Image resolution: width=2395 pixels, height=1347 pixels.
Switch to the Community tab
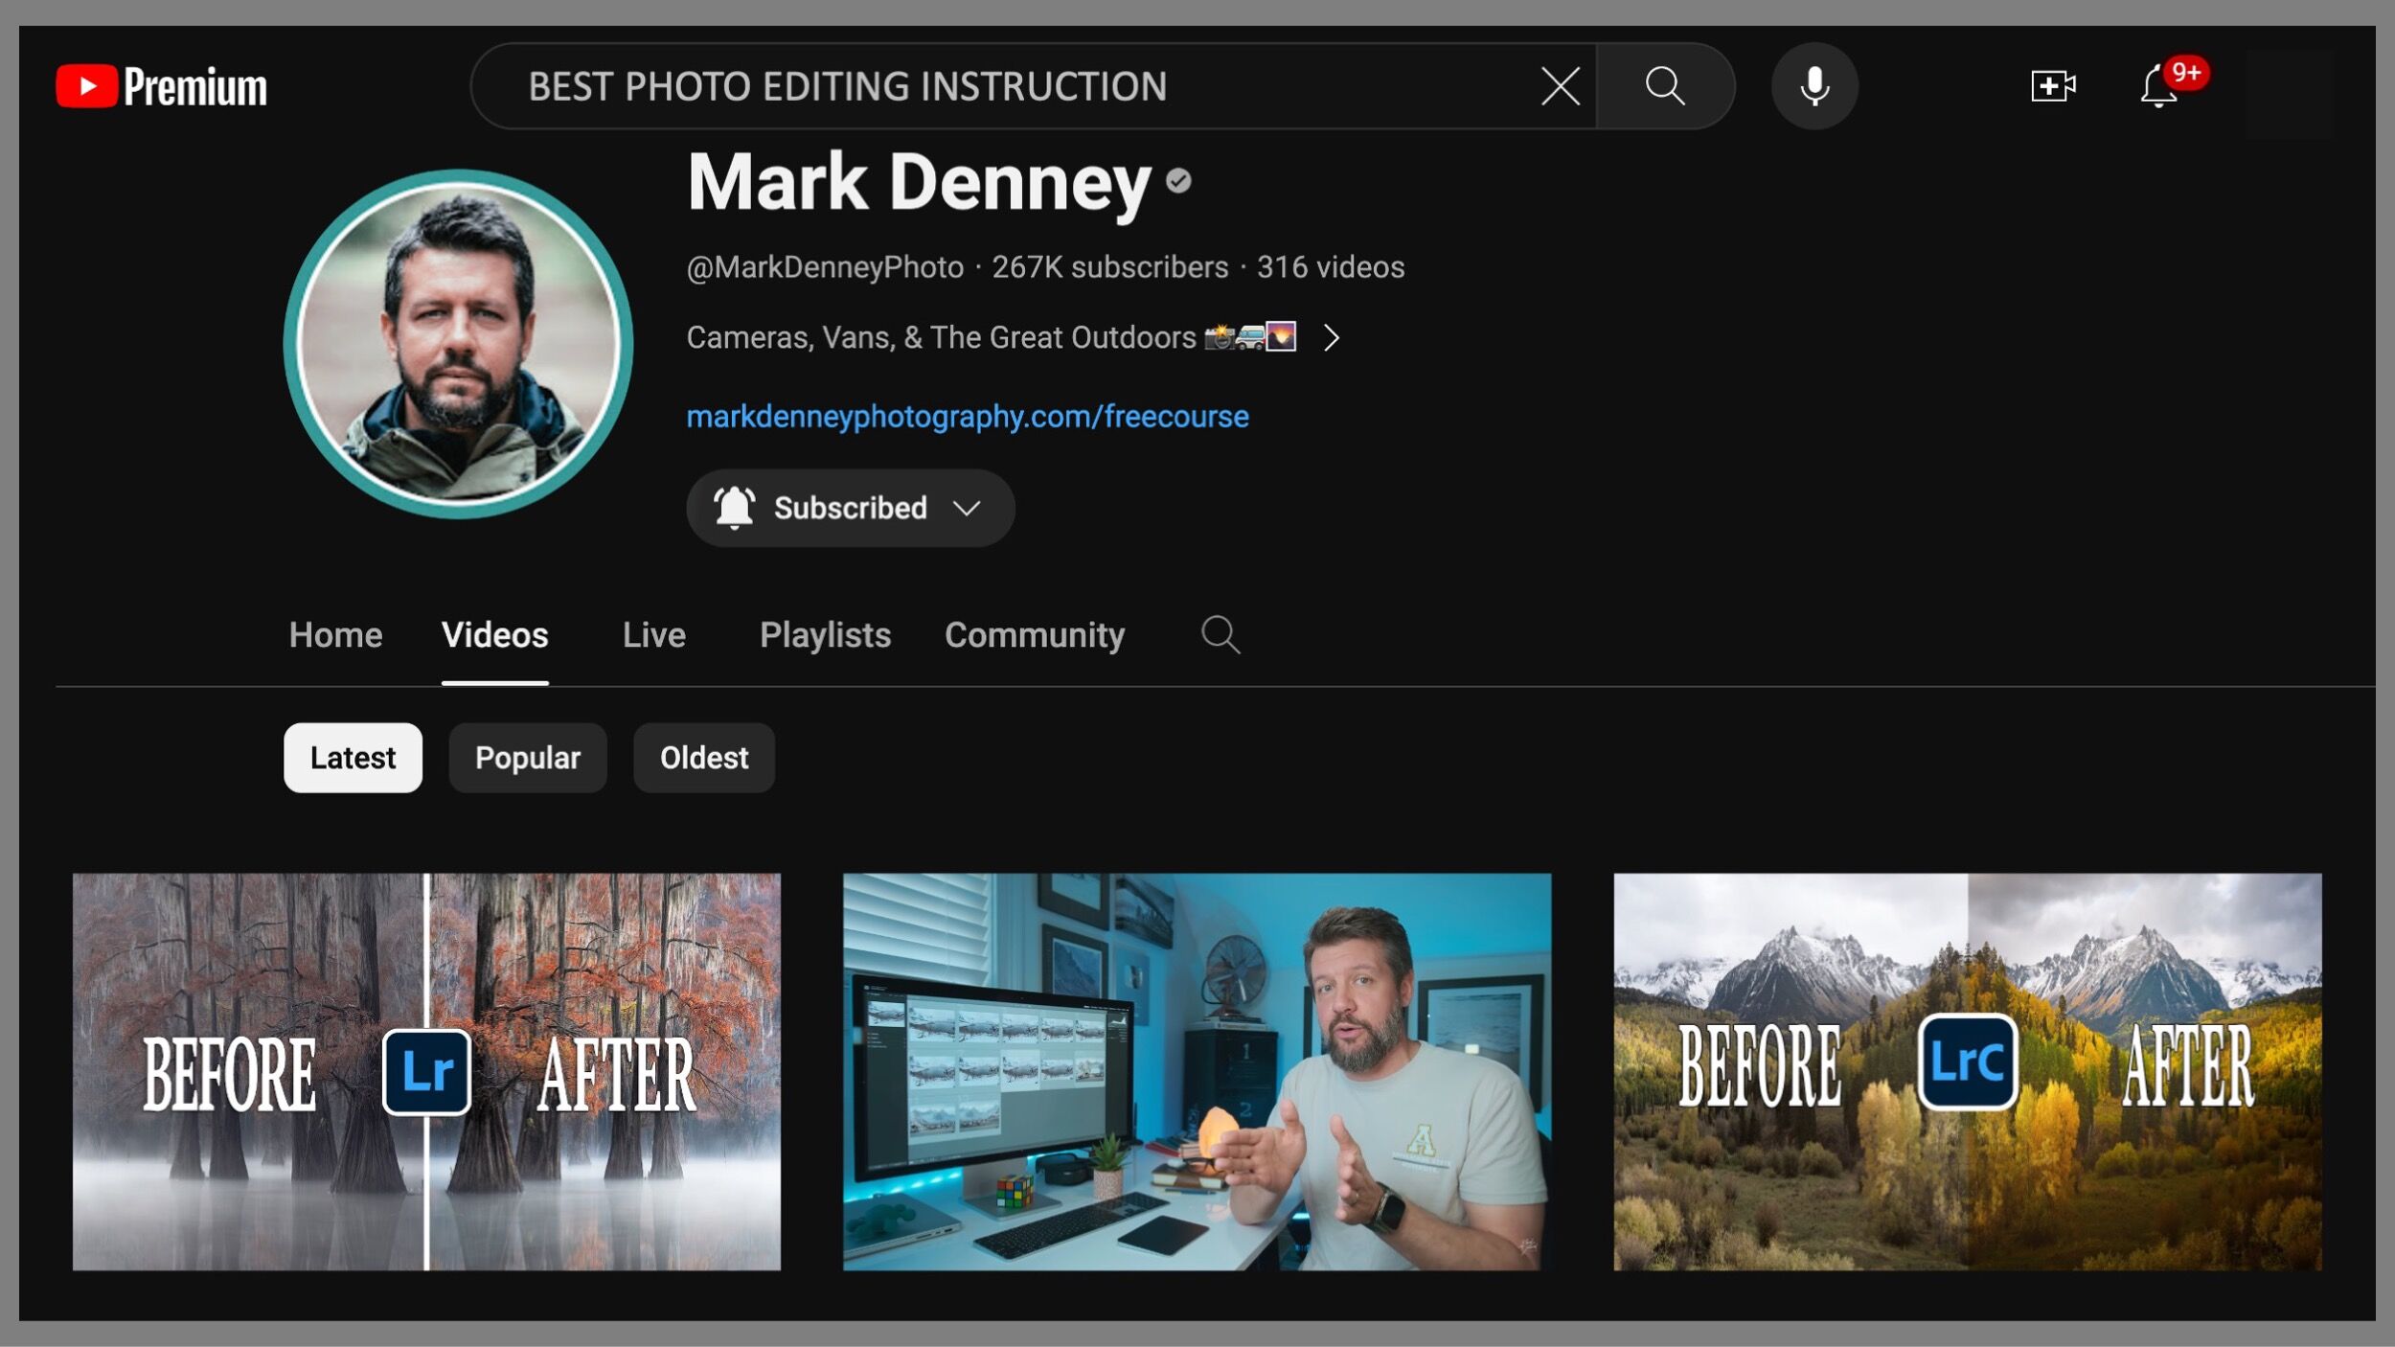pyautogui.click(x=1035, y=635)
